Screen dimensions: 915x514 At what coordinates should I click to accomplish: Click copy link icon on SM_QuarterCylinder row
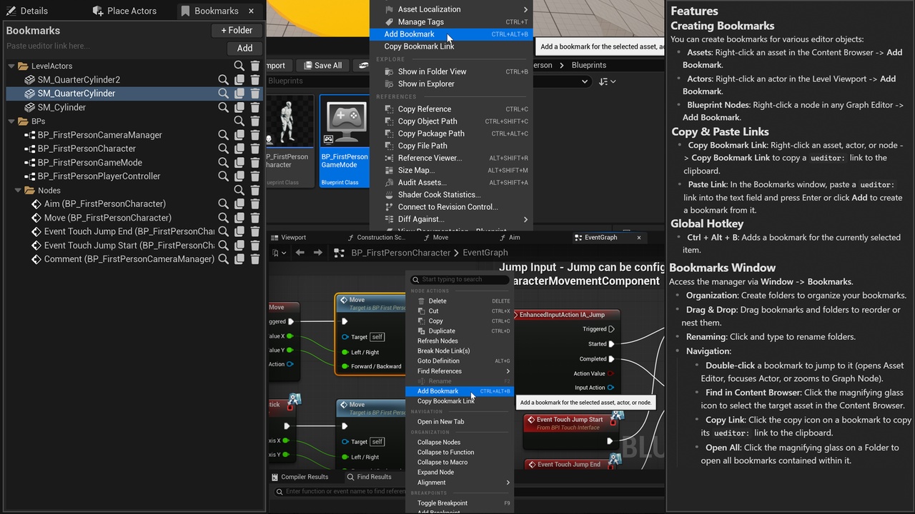pos(239,94)
